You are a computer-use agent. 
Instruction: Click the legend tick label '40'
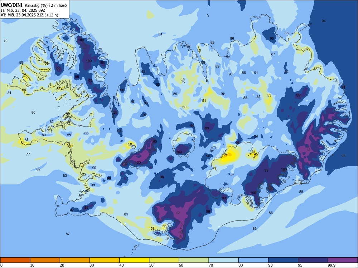click(121, 265)
